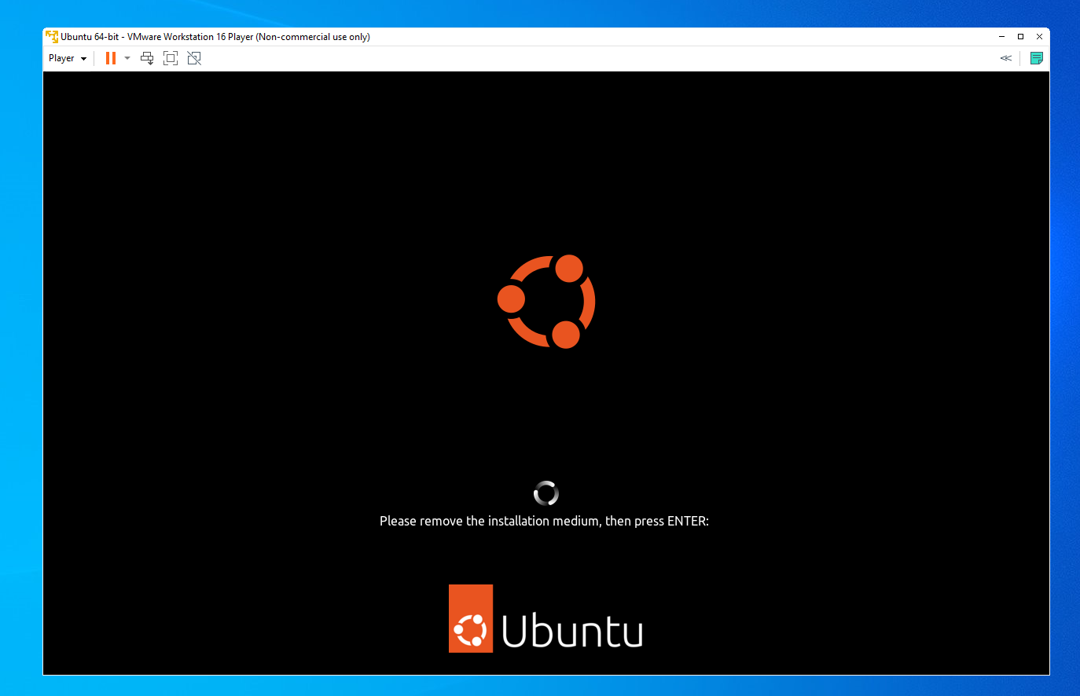Maximize the VMware Player window

pyautogui.click(x=1020, y=36)
